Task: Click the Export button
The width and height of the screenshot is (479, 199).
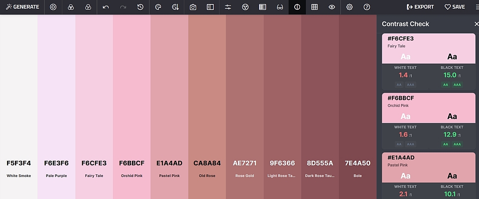Action: [420, 7]
